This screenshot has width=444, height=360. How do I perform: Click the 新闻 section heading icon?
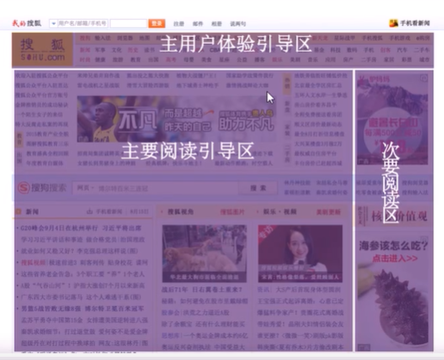pos(19,211)
